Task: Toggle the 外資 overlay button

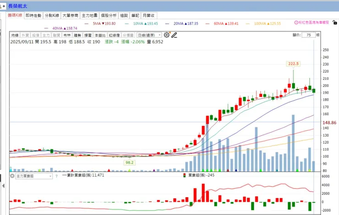Action: click(x=25, y=35)
